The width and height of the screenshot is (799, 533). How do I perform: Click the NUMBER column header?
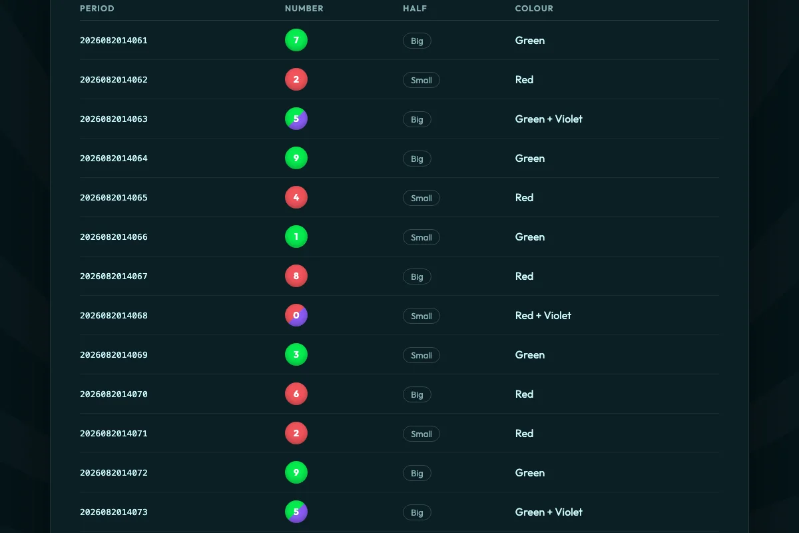click(304, 9)
